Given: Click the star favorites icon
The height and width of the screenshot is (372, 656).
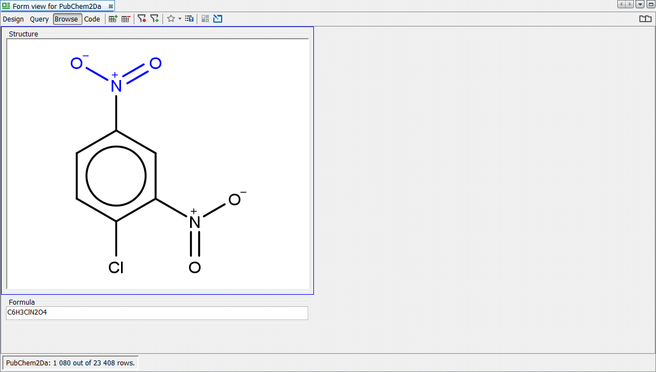Looking at the screenshot, I should (171, 19).
